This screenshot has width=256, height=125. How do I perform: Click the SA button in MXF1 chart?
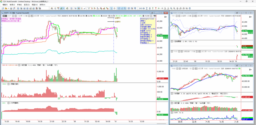(4, 16)
